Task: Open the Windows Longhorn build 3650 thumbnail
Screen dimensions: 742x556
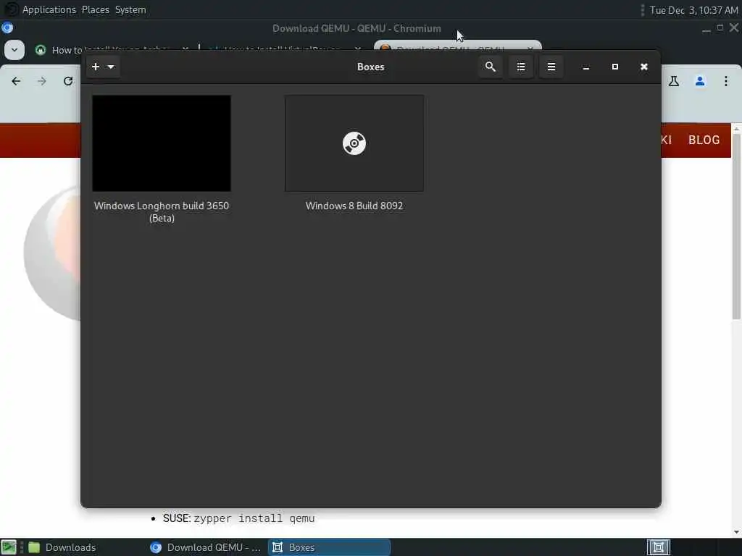Action: [162, 143]
